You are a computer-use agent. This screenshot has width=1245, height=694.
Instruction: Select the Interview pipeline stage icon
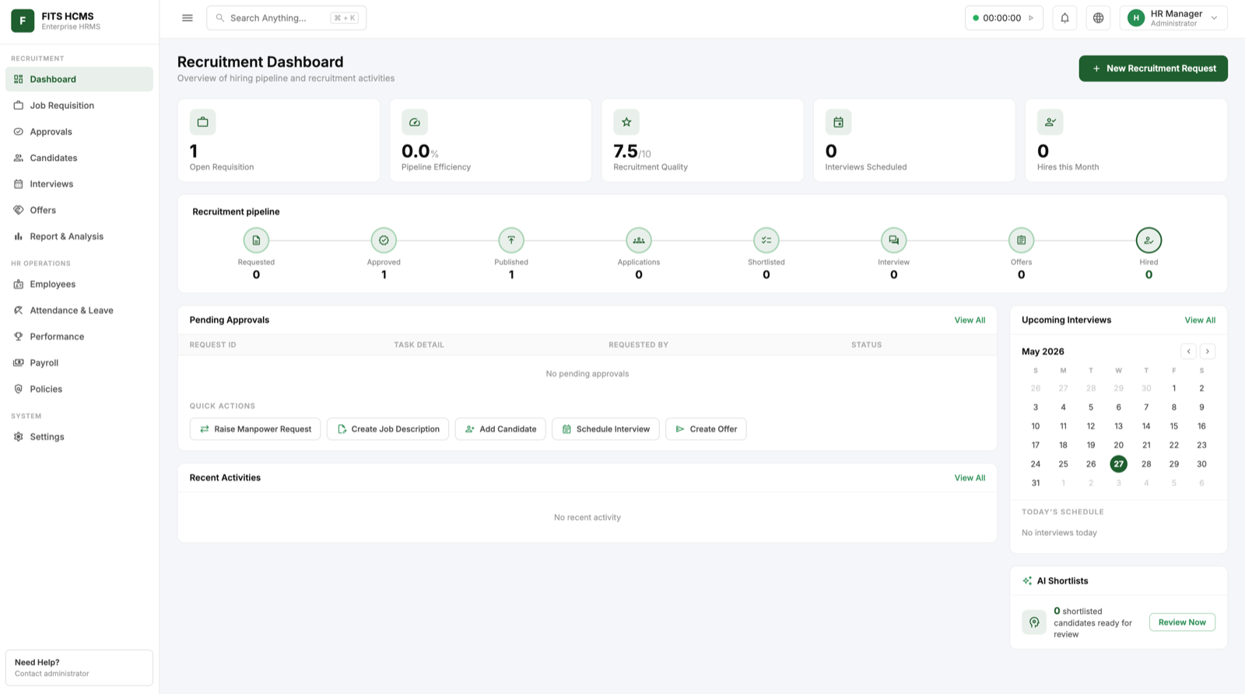(x=893, y=240)
